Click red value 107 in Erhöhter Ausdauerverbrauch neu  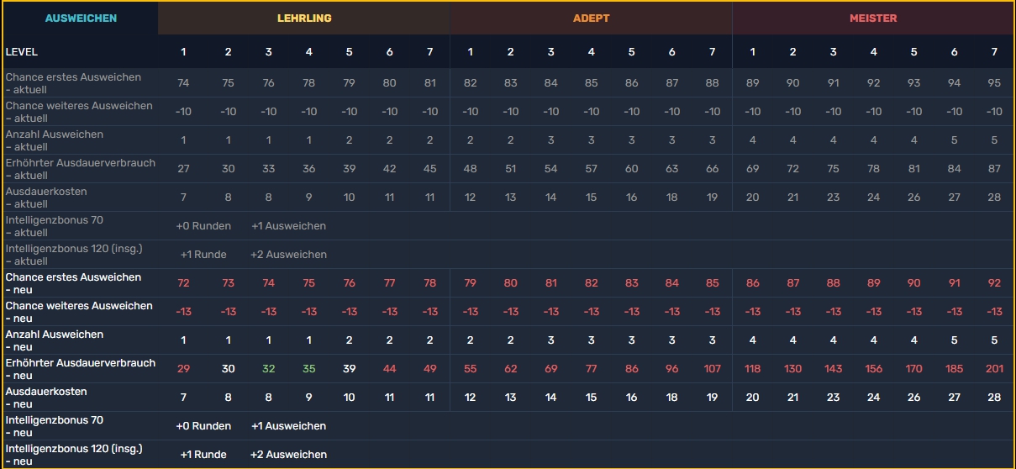pos(712,368)
